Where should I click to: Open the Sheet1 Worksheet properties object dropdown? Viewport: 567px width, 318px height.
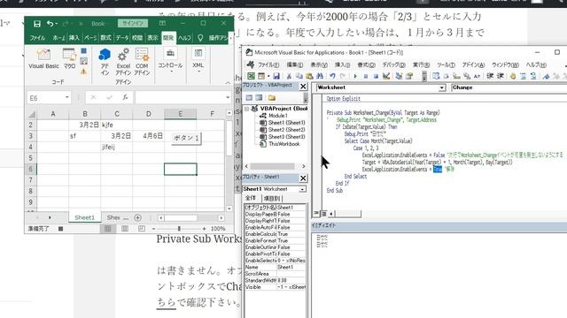(302, 189)
